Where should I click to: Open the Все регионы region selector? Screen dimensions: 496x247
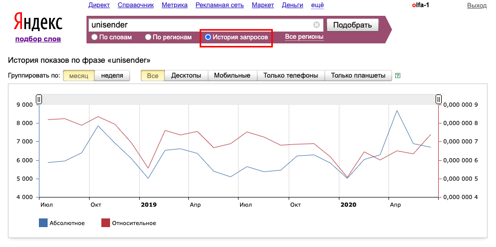pyautogui.click(x=304, y=37)
